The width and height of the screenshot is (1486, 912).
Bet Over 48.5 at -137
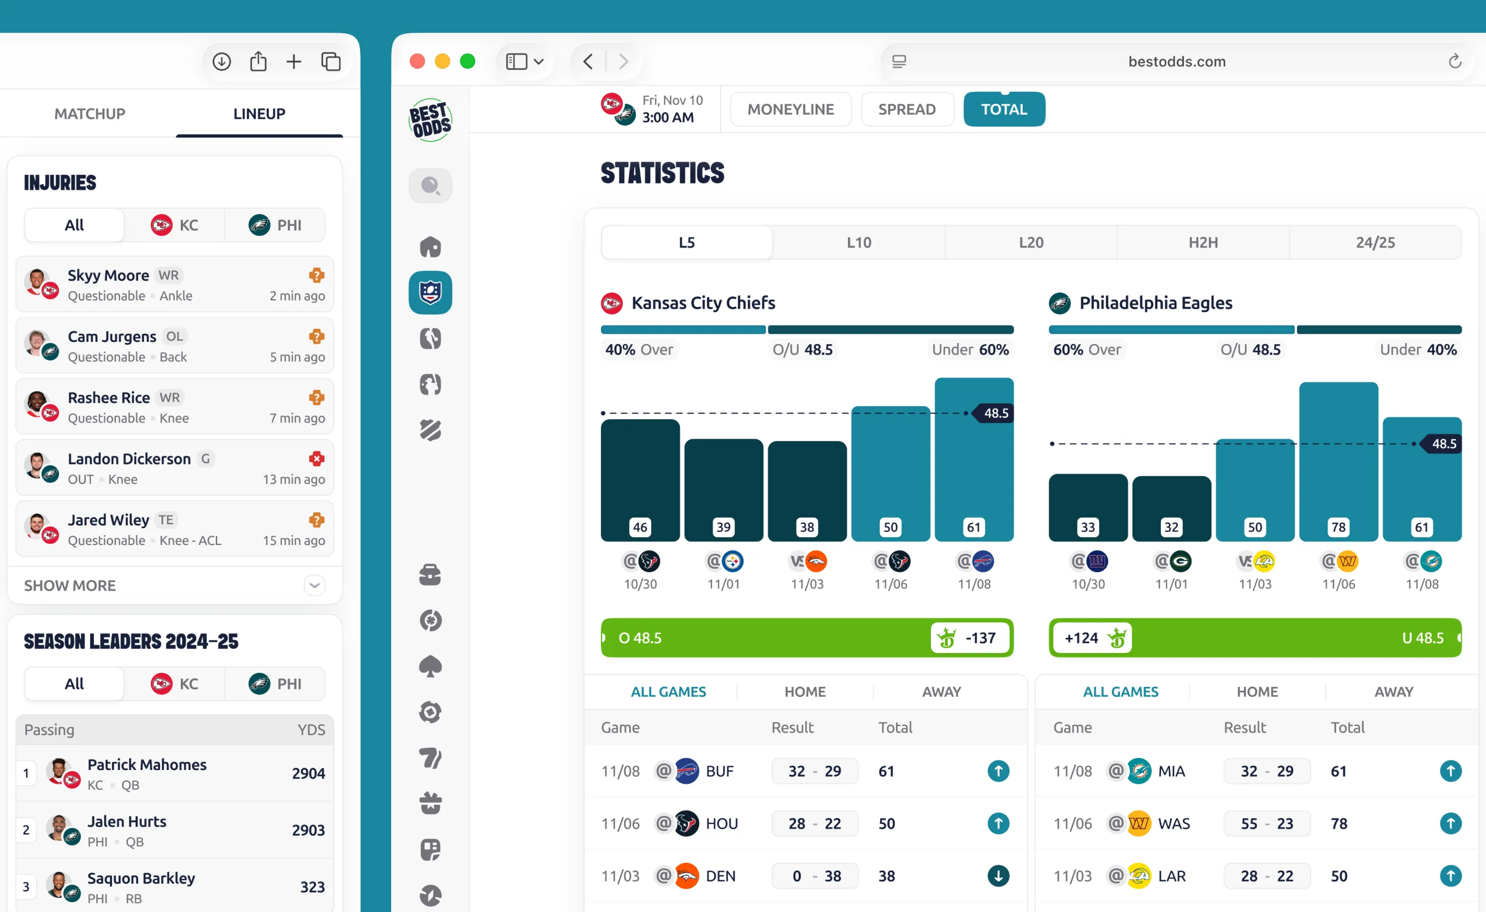(970, 637)
